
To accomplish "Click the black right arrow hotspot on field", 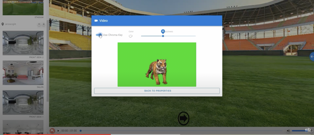I will tap(184, 118).
